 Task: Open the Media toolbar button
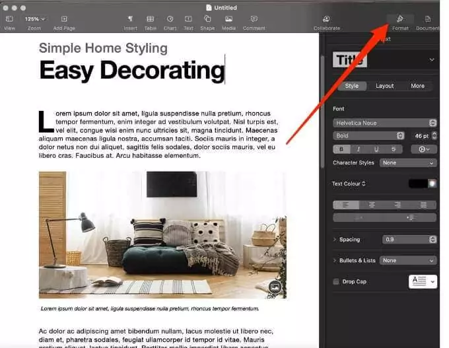pyautogui.click(x=228, y=22)
